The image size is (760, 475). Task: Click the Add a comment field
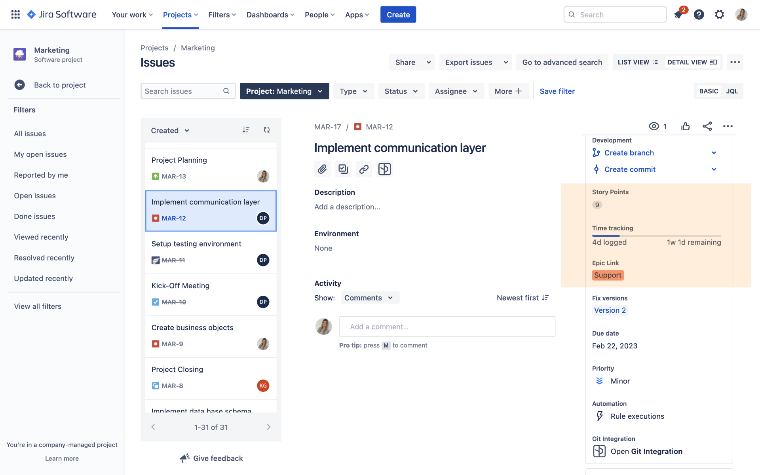[447, 327]
